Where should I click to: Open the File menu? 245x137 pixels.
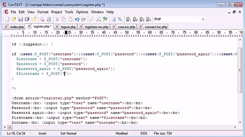[13, 12]
